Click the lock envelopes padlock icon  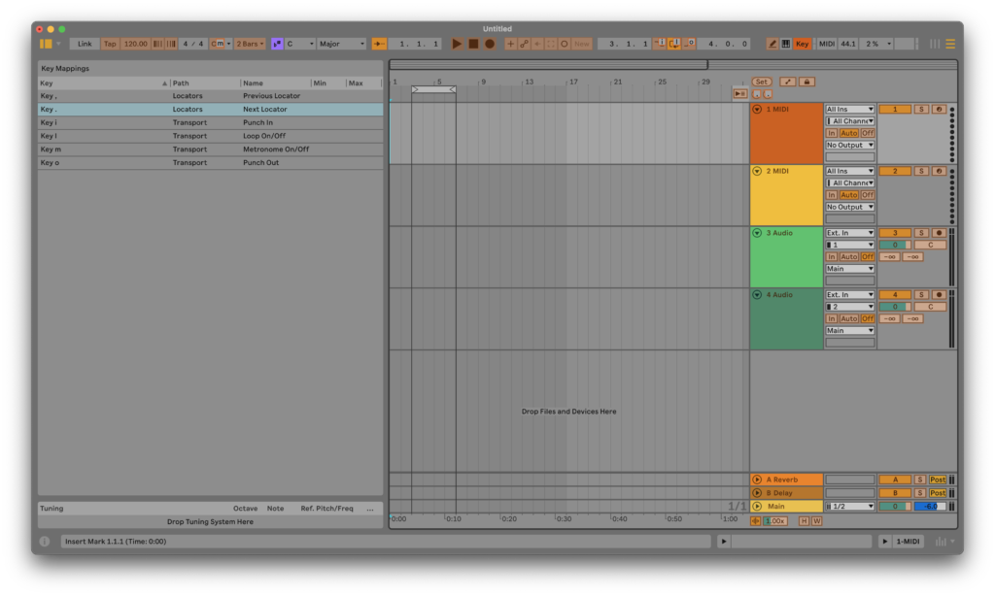coord(806,83)
